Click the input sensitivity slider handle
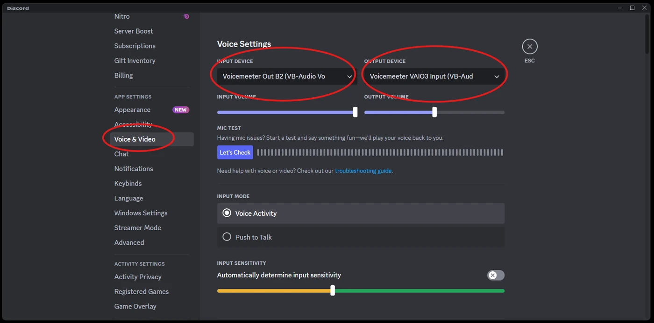 tap(333, 291)
